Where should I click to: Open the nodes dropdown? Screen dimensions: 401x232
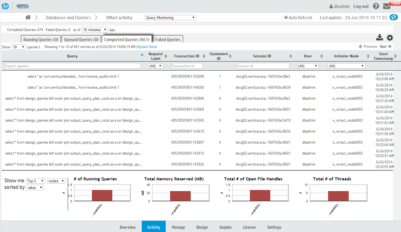(56, 181)
